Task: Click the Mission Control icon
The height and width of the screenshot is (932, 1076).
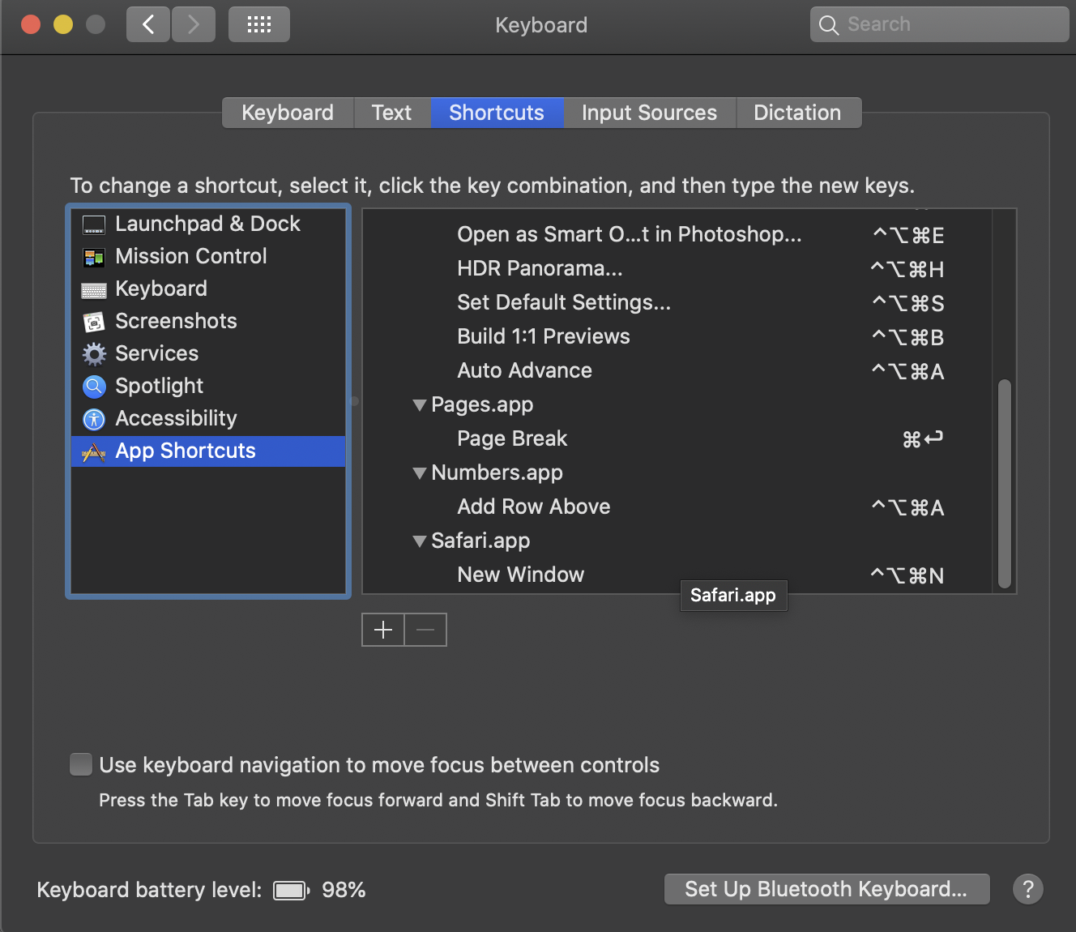Action: (x=94, y=257)
